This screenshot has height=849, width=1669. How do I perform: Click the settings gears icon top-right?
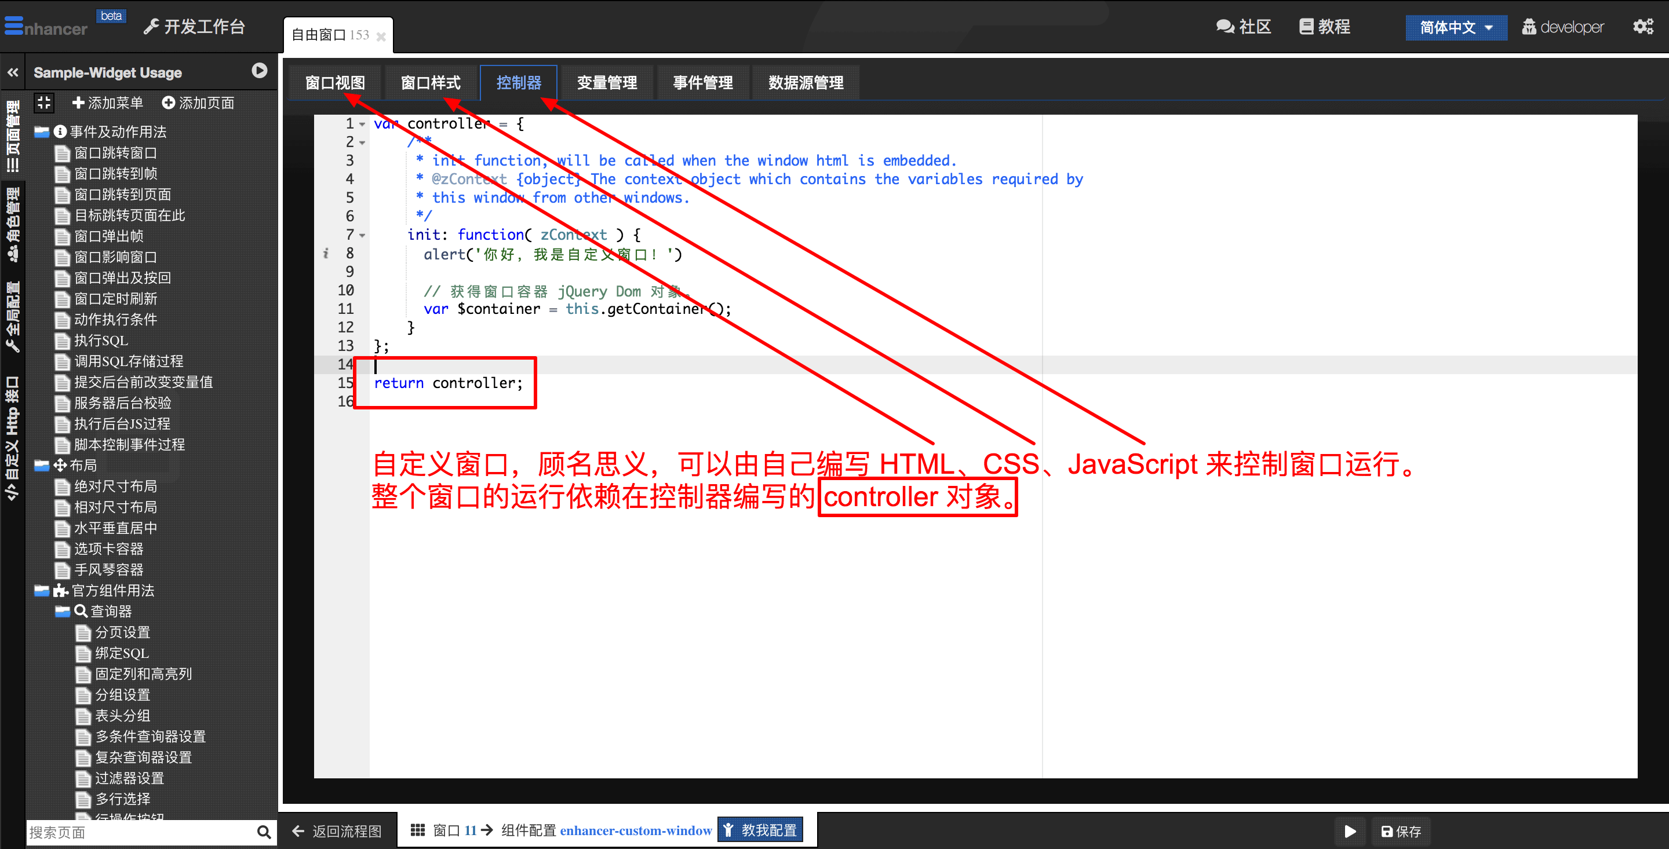coord(1642,27)
